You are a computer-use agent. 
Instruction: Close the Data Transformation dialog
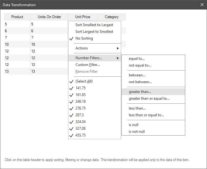click(202, 5)
